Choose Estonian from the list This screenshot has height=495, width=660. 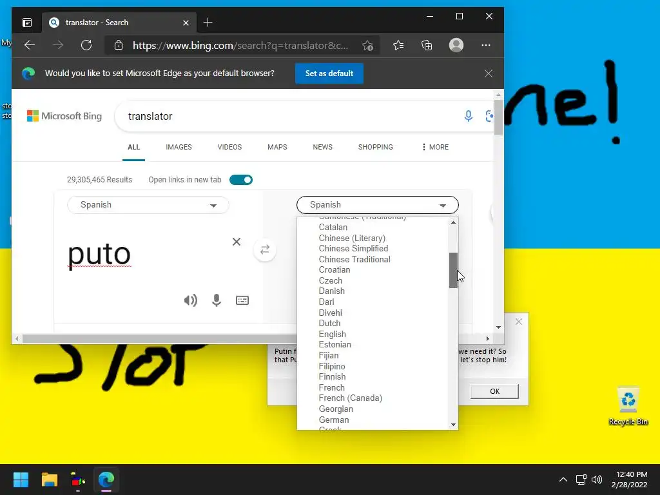(335, 345)
